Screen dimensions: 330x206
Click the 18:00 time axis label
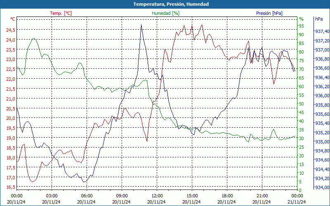click(x=227, y=195)
